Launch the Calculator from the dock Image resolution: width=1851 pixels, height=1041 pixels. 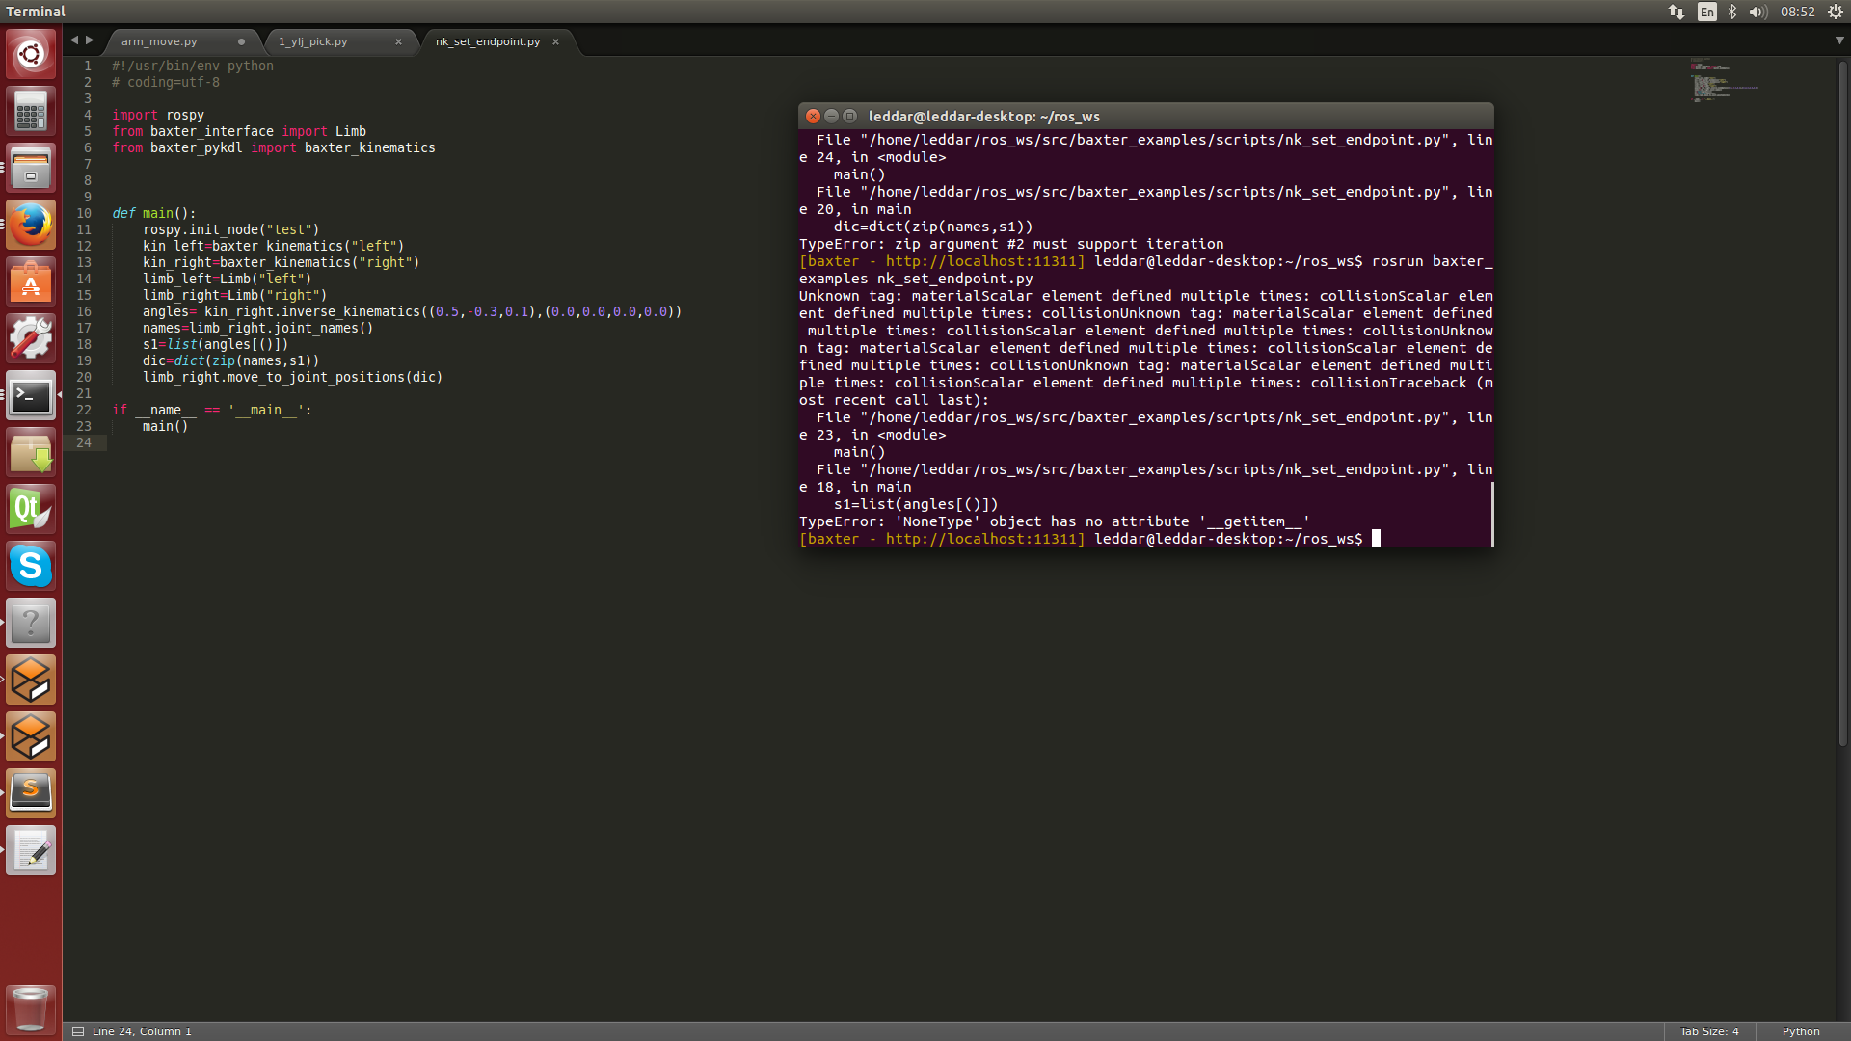[31, 111]
